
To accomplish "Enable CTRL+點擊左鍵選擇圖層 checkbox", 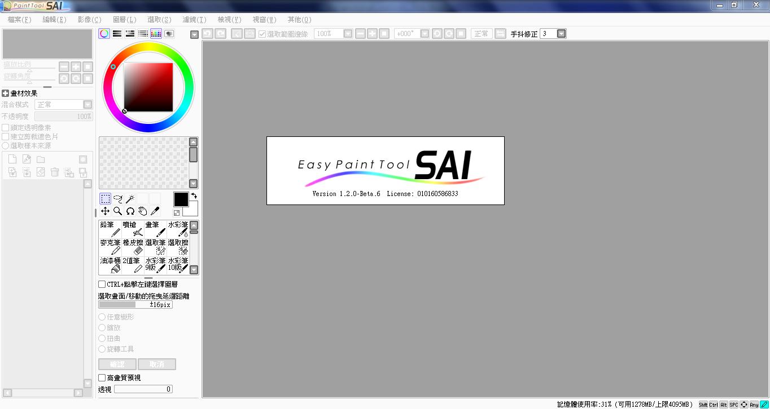I will click(x=102, y=284).
